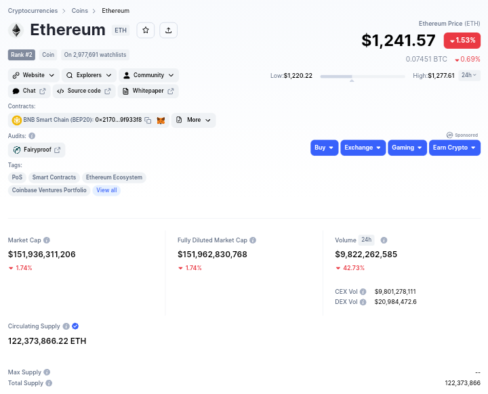This screenshot has height=394, width=488.
Task: Click the Sponsored label icon
Action: [x=449, y=135]
